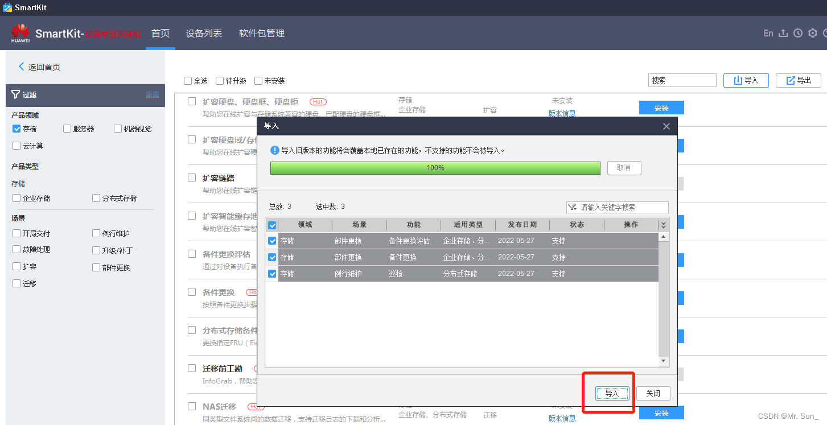
Task: Open the 软件包管理 tab
Action: coord(262,33)
